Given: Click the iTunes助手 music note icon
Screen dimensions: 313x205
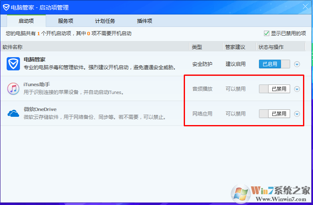Looking at the screenshot, I should point(13,89).
